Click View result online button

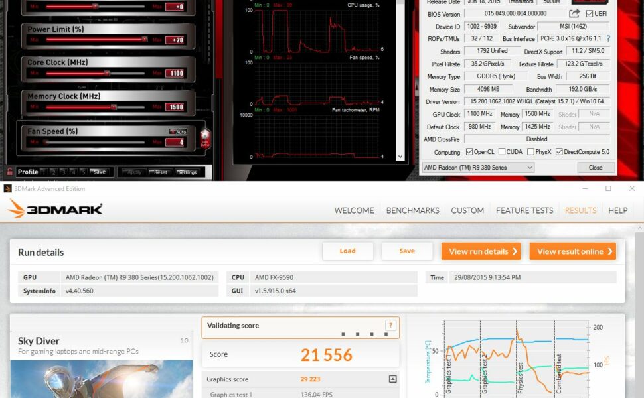click(x=573, y=251)
